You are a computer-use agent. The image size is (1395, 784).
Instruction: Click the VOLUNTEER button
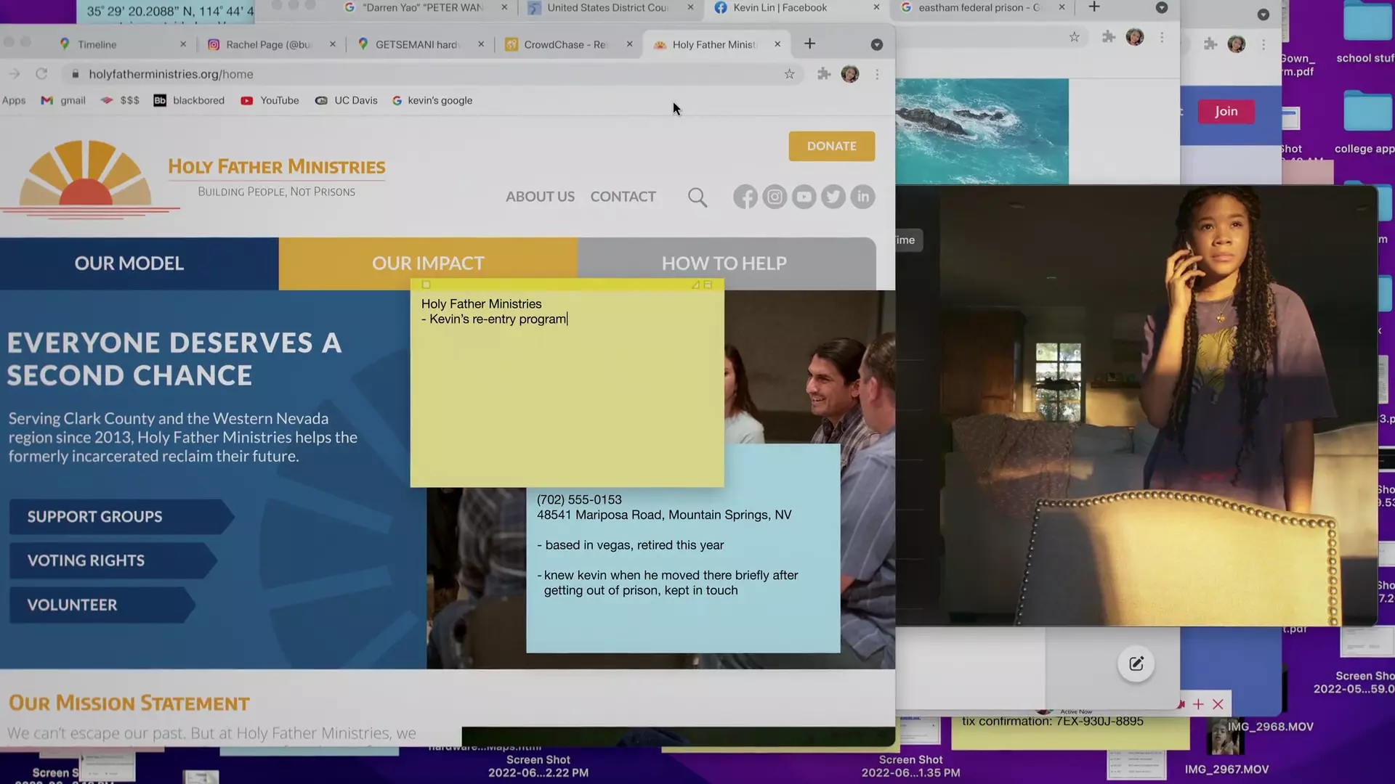coord(102,605)
